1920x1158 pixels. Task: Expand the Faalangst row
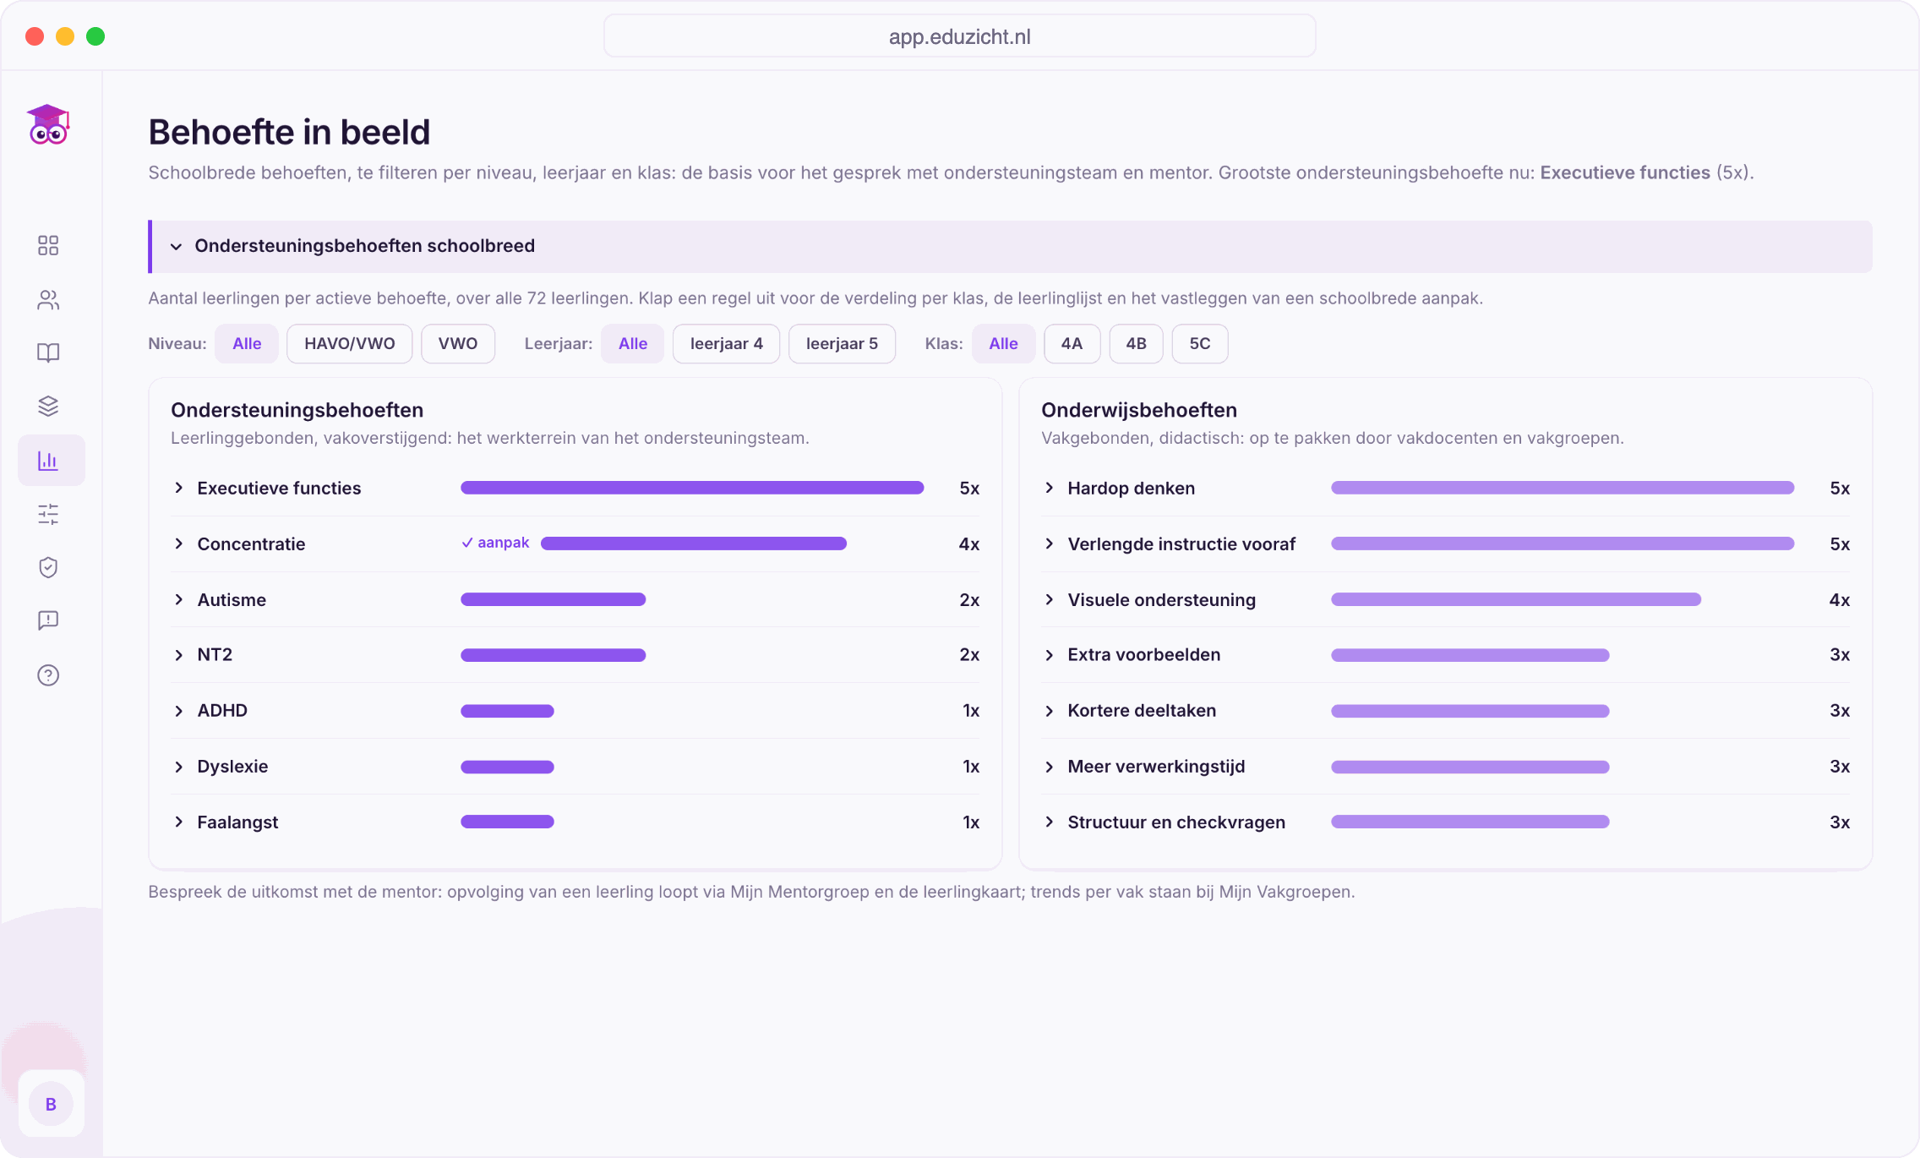pos(575,822)
